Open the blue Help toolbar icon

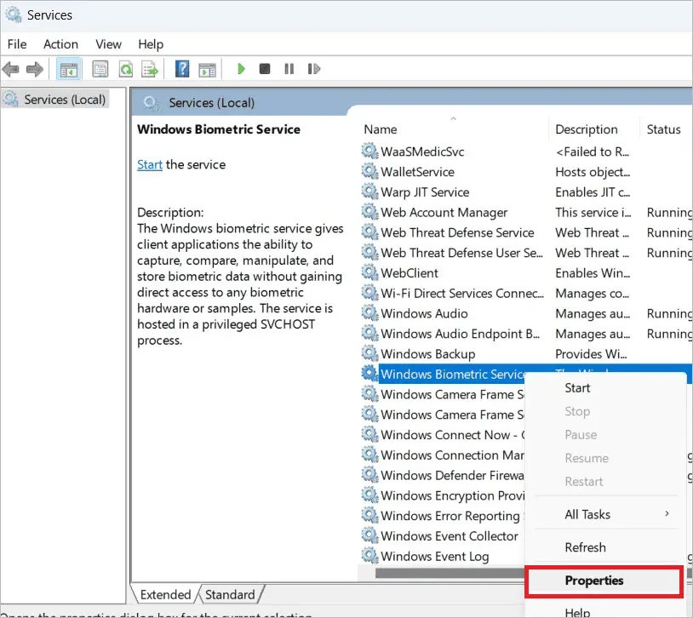pyautogui.click(x=182, y=69)
